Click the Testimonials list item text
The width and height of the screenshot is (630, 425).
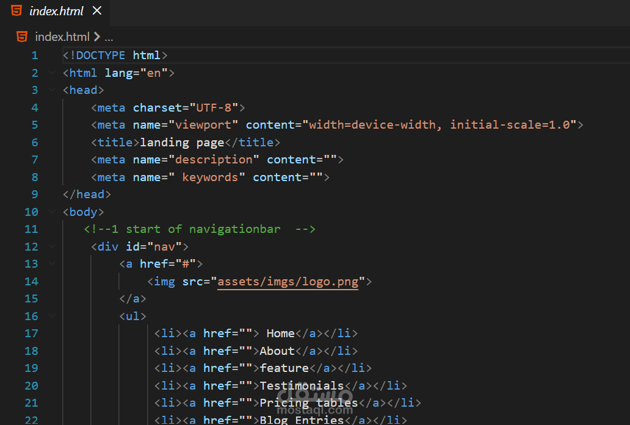click(302, 385)
